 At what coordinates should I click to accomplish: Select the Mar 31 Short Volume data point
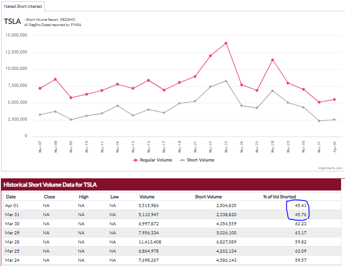[x=319, y=121]
